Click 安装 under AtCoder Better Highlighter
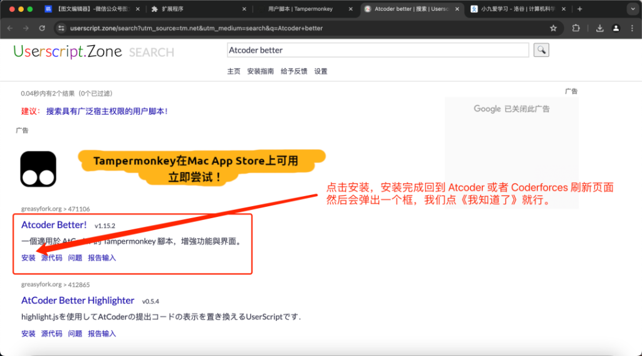 pyautogui.click(x=28, y=333)
